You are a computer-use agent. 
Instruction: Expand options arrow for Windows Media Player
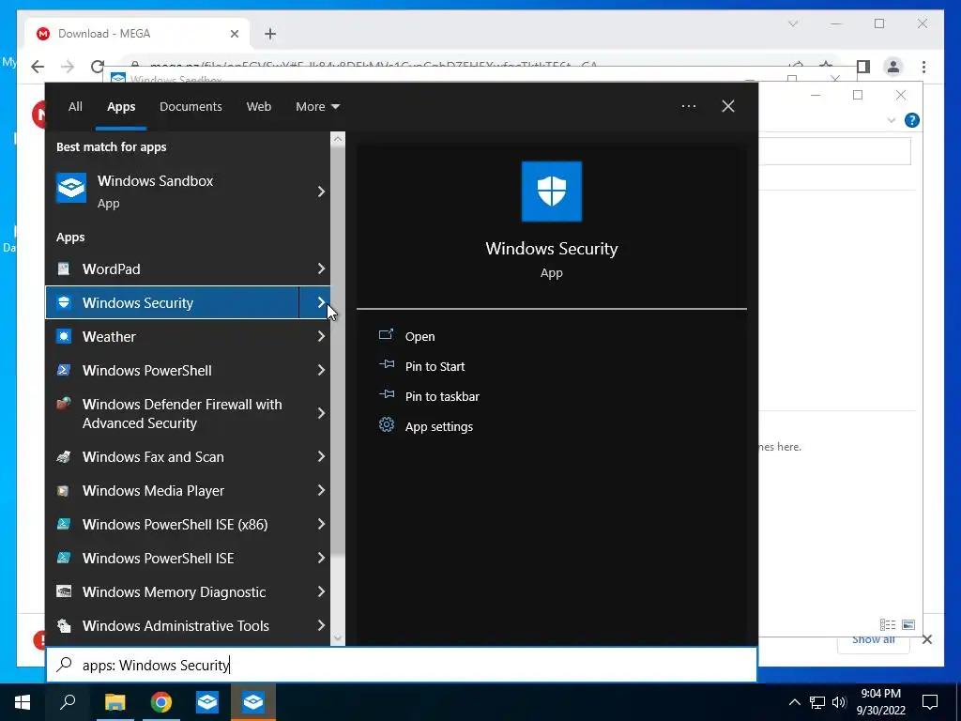click(x=321, y=490)
